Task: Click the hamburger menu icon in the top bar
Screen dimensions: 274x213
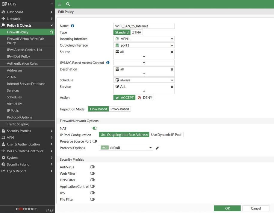Action: pos(59,4)
